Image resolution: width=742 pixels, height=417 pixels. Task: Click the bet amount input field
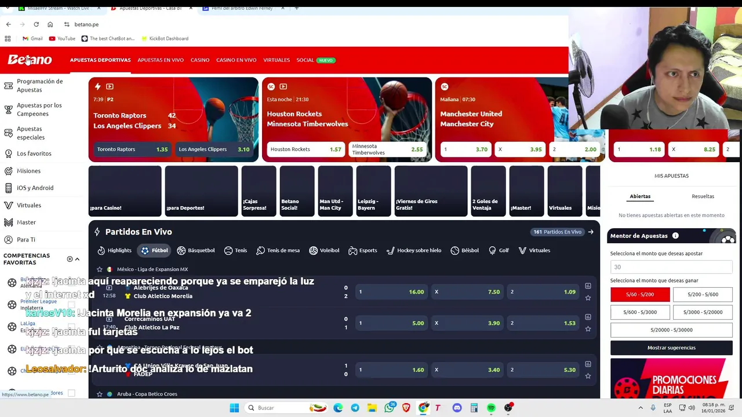click(671, 267)
